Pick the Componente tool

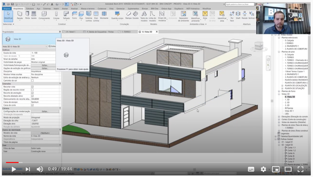[x=44, y=15]
